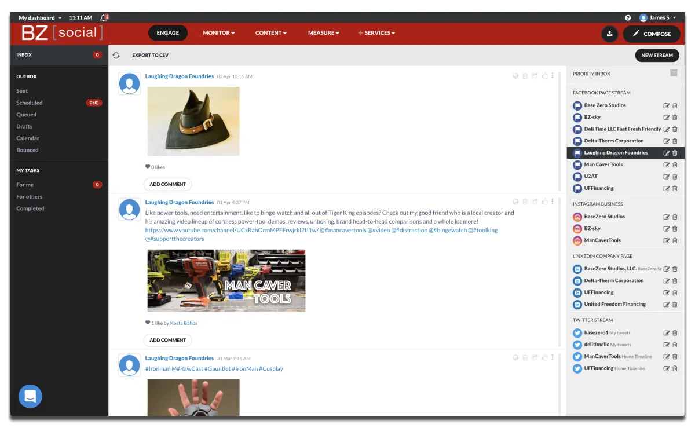Show Completed tasks

tap(30, 208)
